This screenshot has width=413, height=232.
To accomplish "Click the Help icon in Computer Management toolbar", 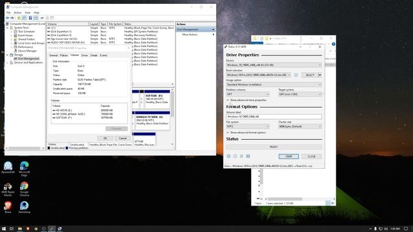I will (30, 18).
